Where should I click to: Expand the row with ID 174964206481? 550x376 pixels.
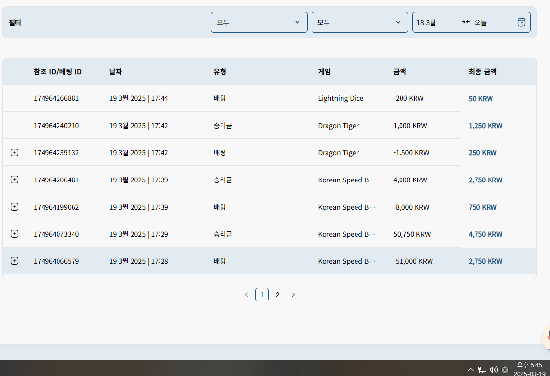(x=15, y=180)
